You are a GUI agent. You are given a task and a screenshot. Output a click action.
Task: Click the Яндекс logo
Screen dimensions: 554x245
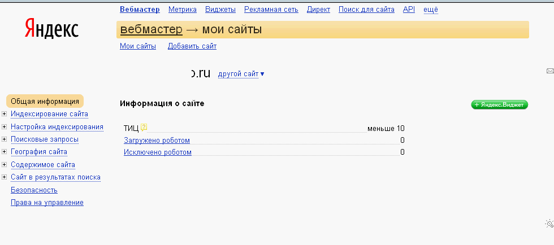click(x=51, y=29)
